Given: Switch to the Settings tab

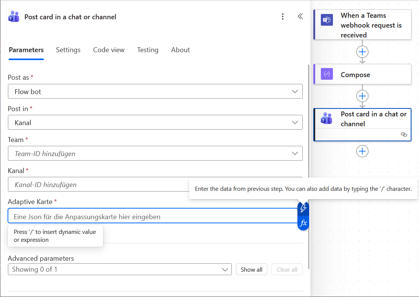Looking at the screenshot, I should point(68,50).
